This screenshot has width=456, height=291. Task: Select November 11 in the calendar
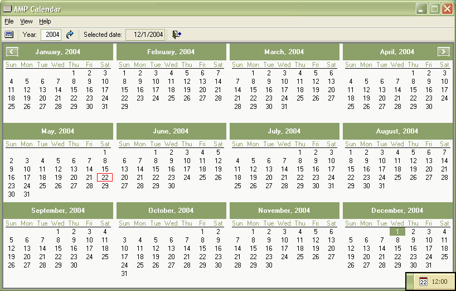click(300, 240)
